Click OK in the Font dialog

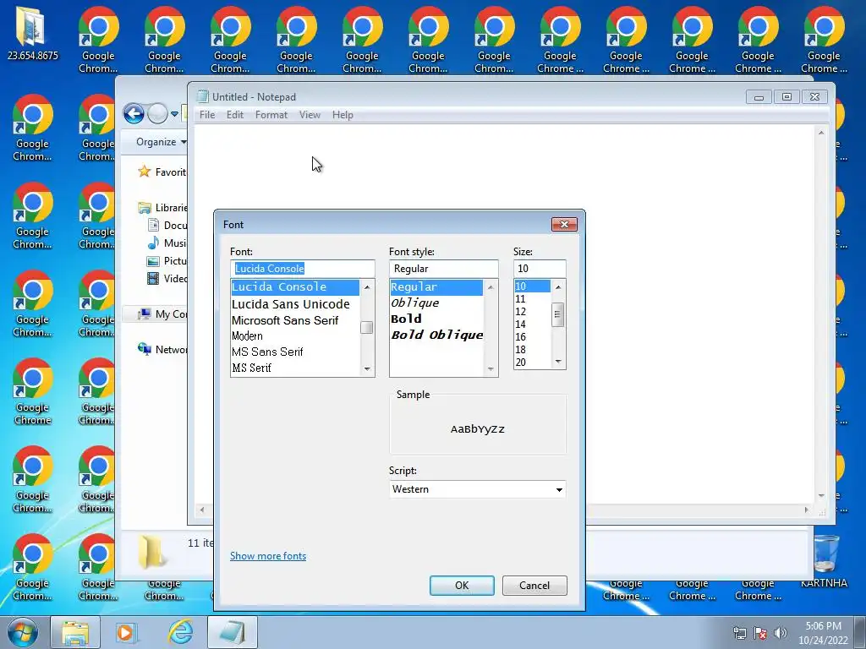coord(462,586)
